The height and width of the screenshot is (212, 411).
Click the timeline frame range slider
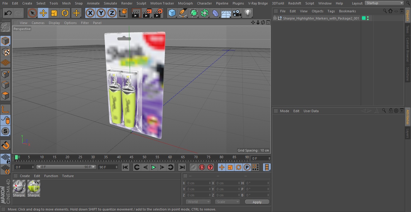pos(66,167)
